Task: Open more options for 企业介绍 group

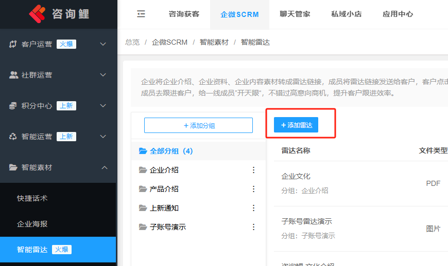Action: pyautogui.click(x=253, y=170)
